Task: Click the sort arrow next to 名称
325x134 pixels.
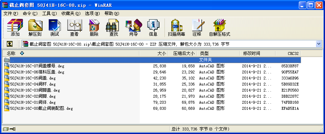Action: (22, 53)
